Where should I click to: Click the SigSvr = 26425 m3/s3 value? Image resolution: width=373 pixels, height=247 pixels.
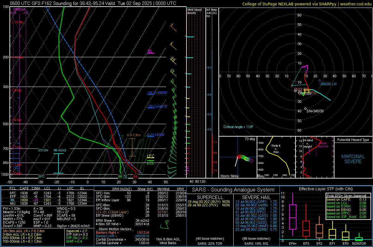click(x=73, y=226)
